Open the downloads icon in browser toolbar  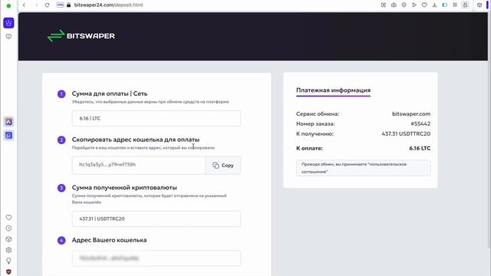click(x=434, y=5)
